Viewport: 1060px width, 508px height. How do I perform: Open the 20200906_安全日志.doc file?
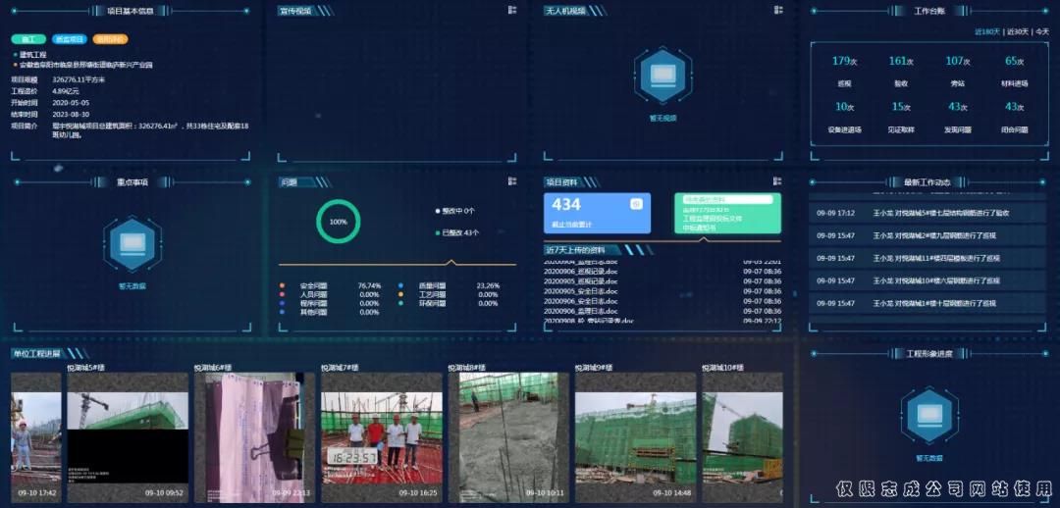pos(582,300)
